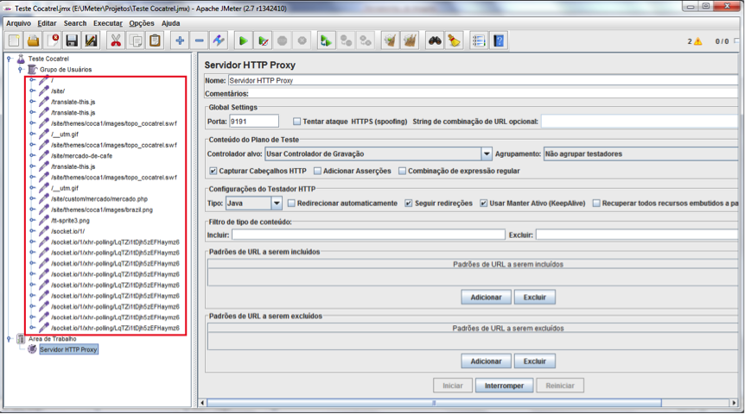Click the grey Stop test icon
Screen dimensions: 745x414
click(x=283, y=41)
